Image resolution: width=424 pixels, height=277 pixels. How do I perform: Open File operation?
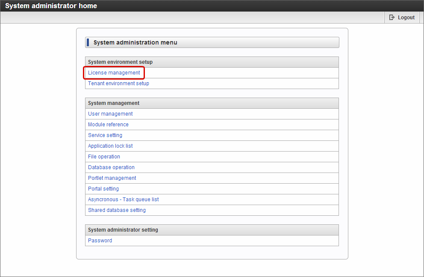(x=104, y=157)
